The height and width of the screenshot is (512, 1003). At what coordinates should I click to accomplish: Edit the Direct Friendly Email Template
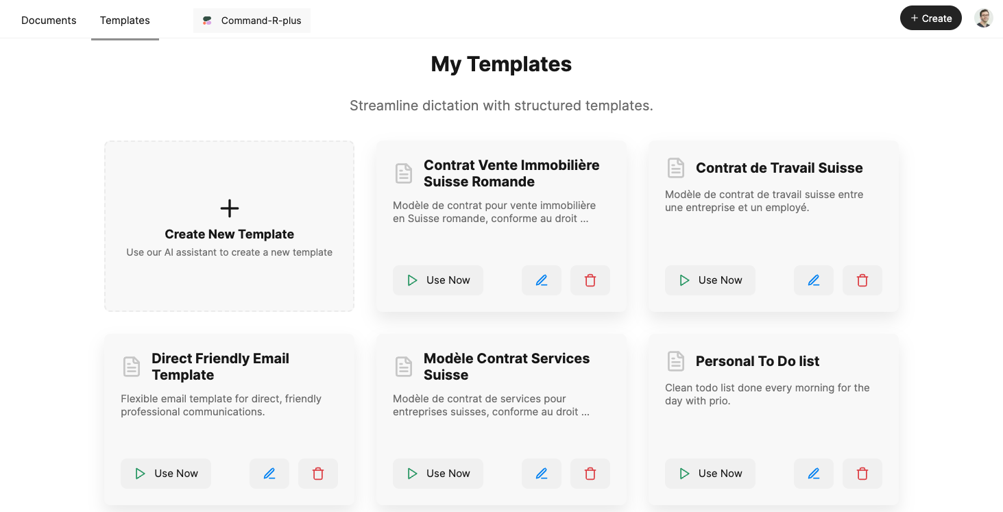(269, 474)
